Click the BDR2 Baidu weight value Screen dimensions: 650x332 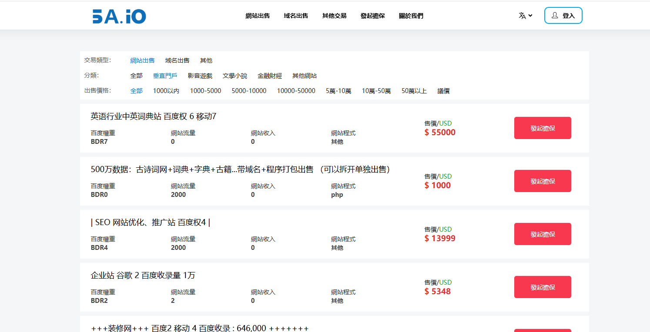tap(99, 301)
